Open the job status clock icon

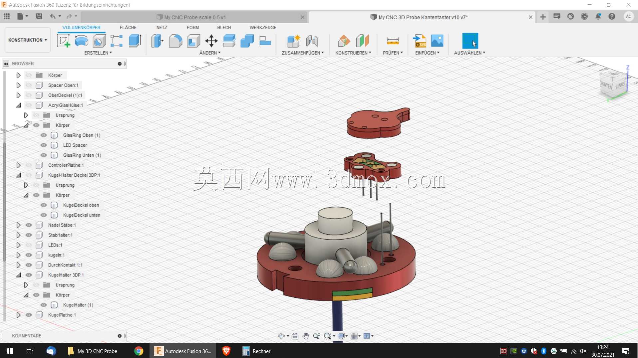point(584,16)
